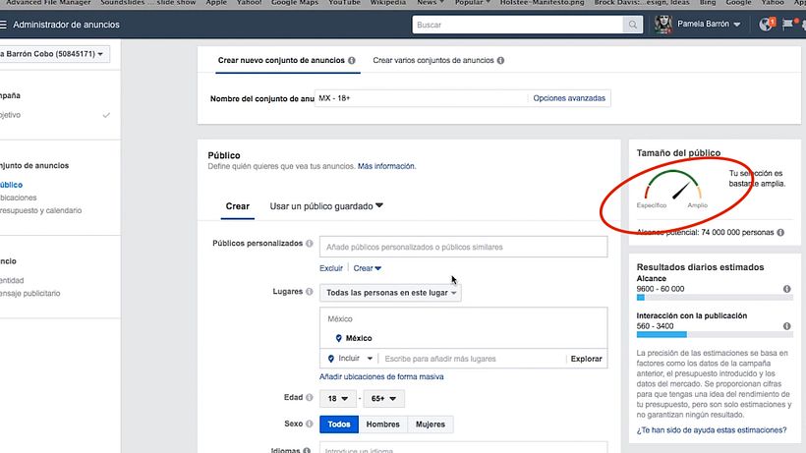The height and width of the screenshot is (453, 806).
Task: Open Identidad in sidebar
Action: (12, 280)
